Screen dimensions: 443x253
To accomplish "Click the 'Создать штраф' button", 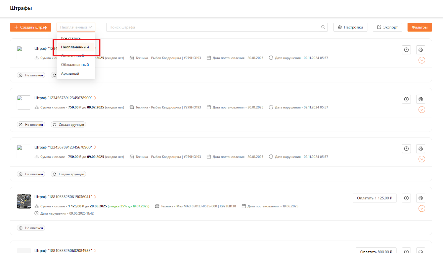I will 30,27.
